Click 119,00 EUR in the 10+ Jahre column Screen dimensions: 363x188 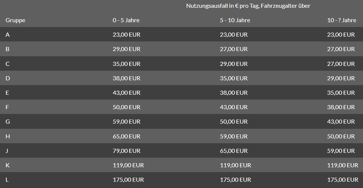(343, 165)
